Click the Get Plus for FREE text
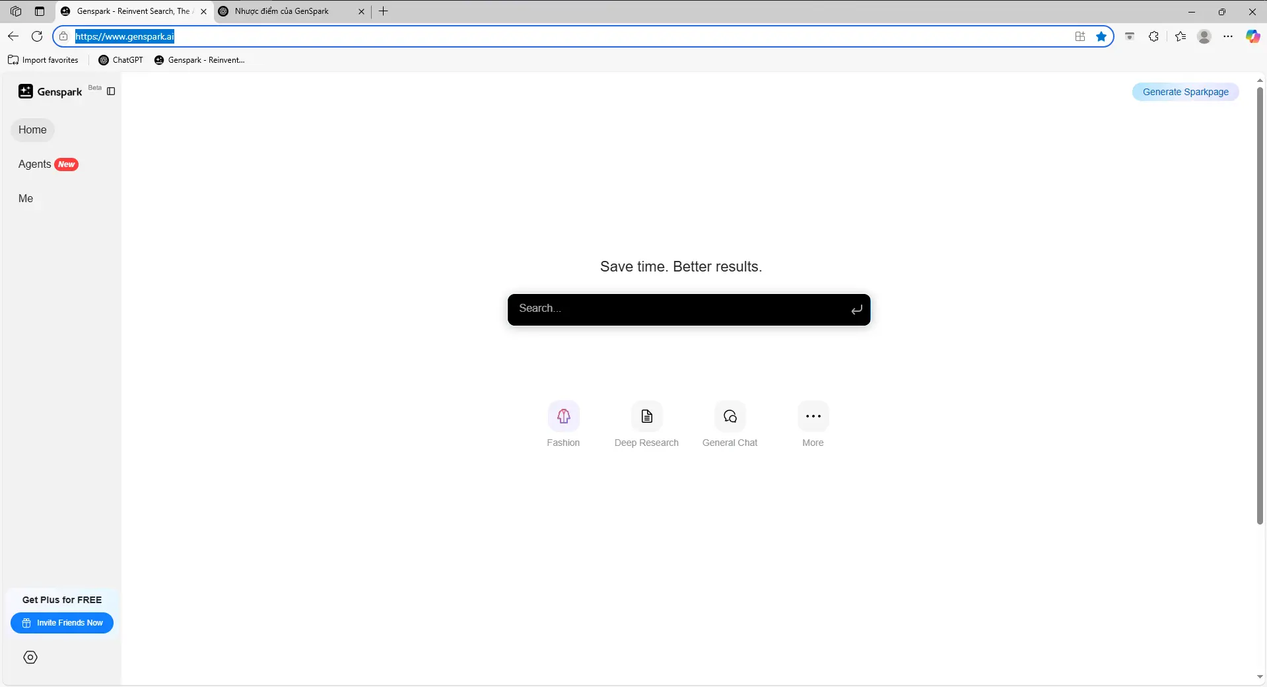Screen dimensions: 1267x687 point(62,600)
